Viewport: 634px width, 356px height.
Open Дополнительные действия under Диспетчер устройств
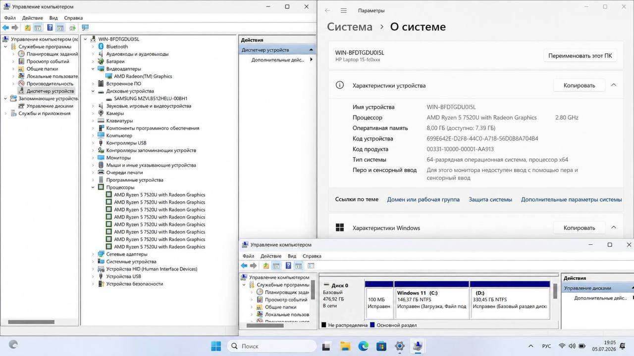pyautogui.click(x=278, y=60)
